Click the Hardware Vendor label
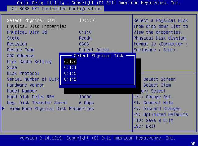This screenshot has width=198, height=146. 26,85
